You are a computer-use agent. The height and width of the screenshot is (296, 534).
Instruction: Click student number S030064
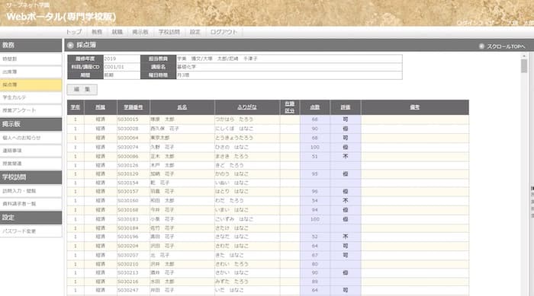[128, 138]
